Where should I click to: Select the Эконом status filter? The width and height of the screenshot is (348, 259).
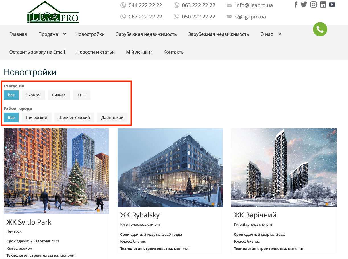pyautogui.click(x=33, y=95)
